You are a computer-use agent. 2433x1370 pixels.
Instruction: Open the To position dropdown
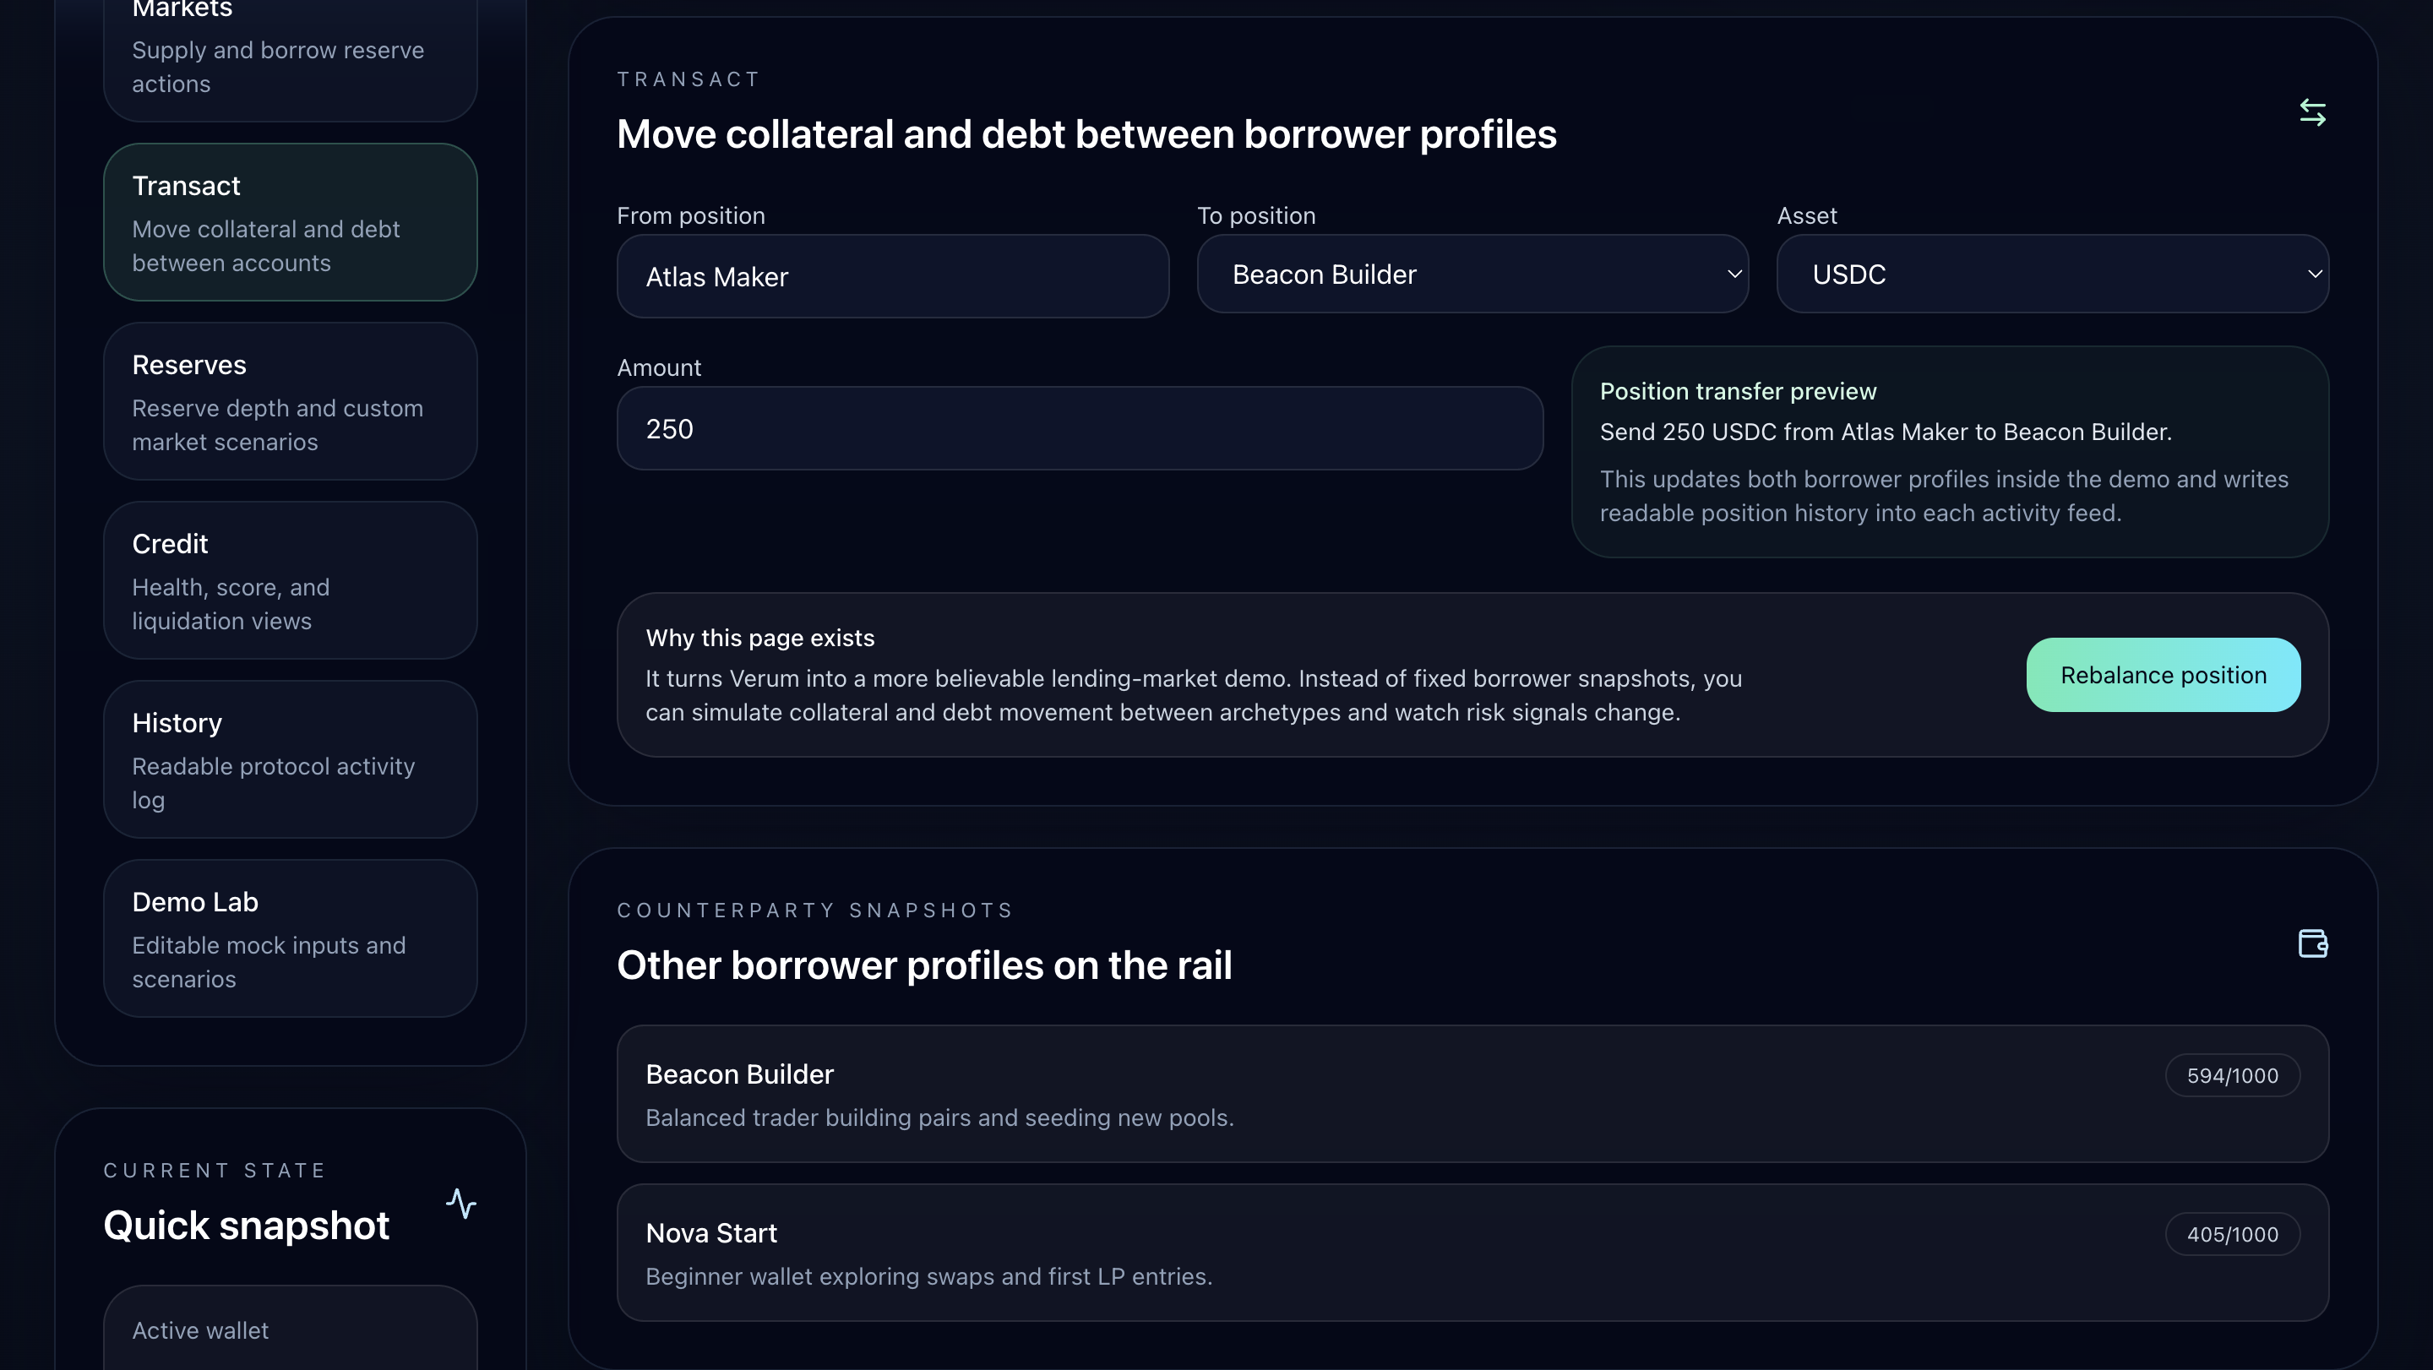click(x=1472, y=275)
